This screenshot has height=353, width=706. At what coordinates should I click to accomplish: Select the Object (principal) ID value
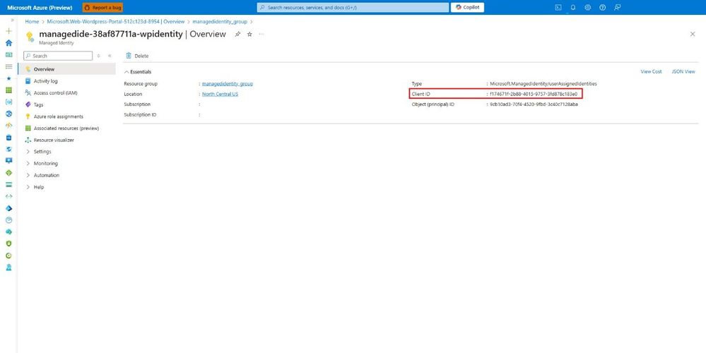(x=534, y=104)
